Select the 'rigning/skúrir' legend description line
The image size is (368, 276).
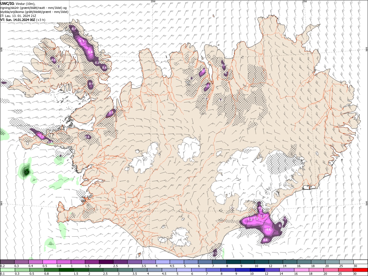coord(34,8)
